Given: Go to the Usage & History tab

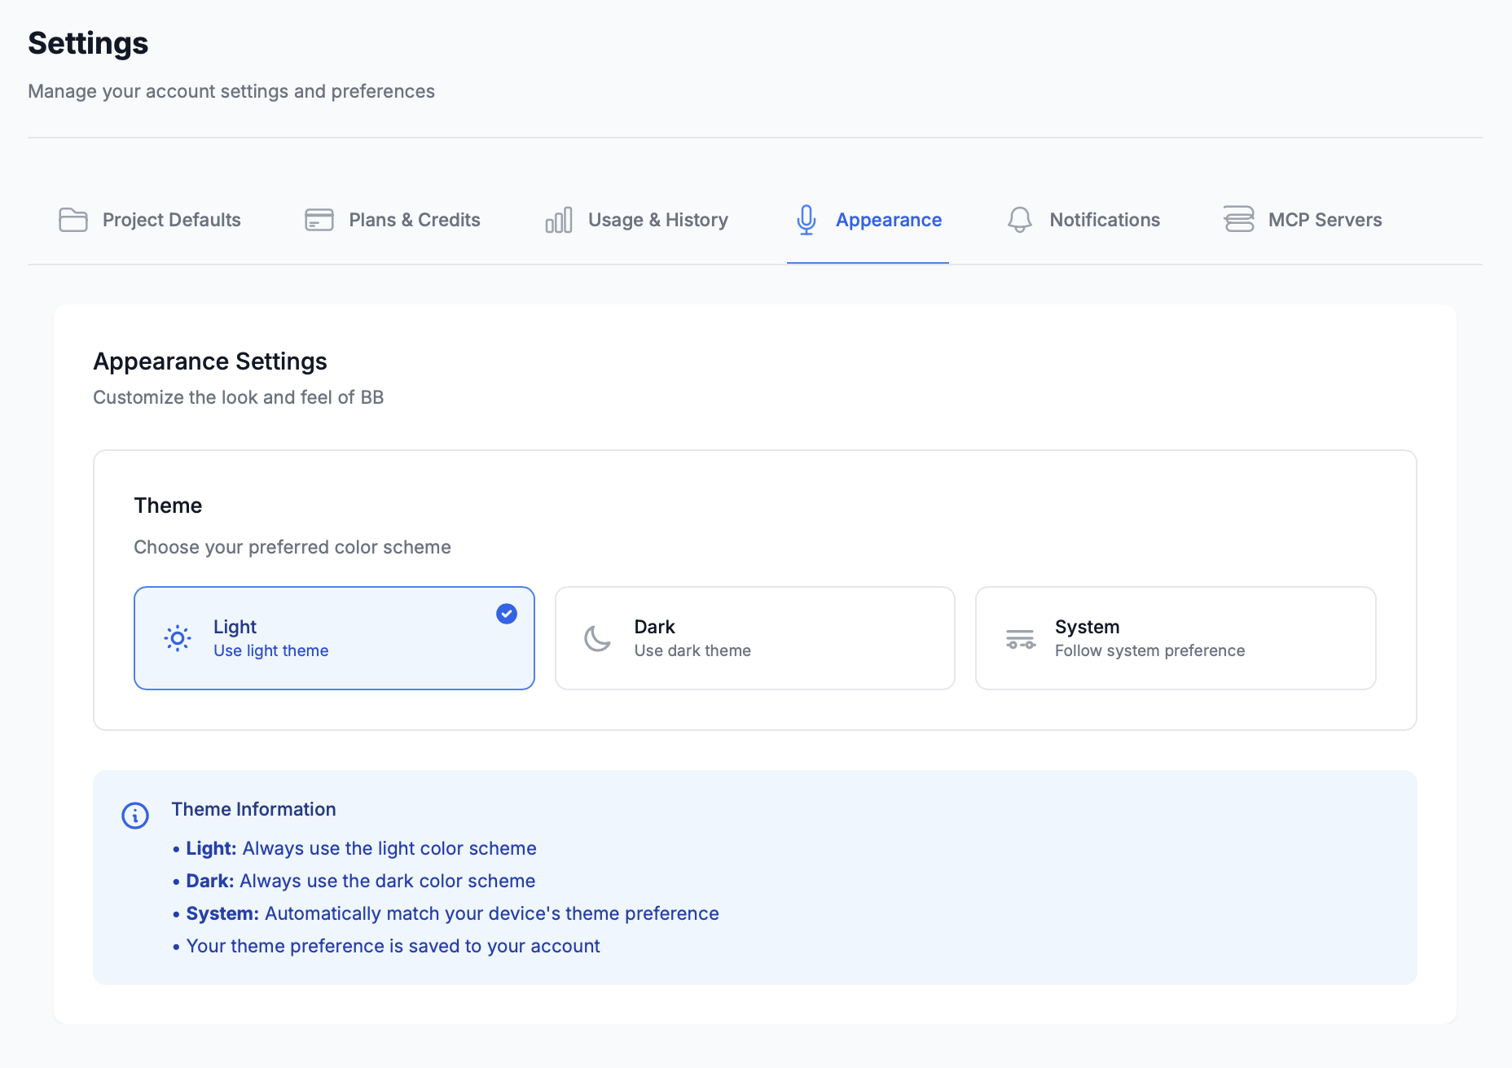Looking at the screenshot, I should click(x=657, y=220).
